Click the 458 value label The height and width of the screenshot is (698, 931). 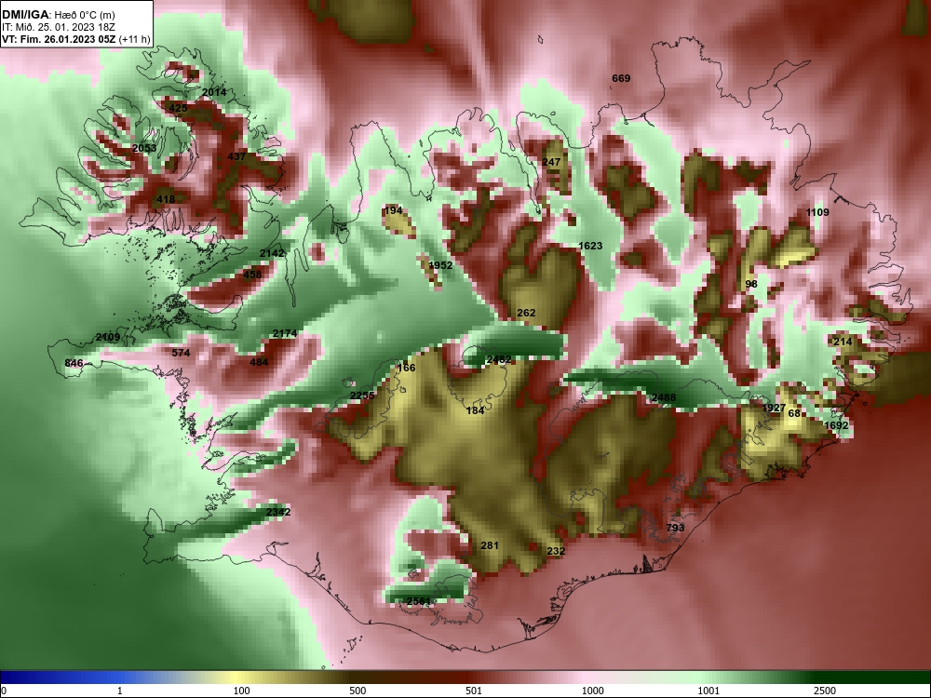point(252,275)
